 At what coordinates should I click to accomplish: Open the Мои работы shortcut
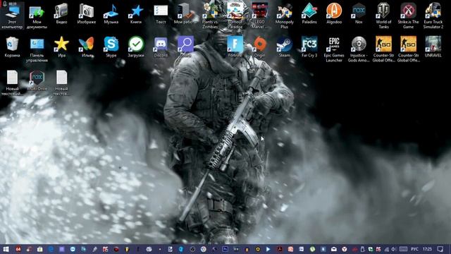[185, 13]
